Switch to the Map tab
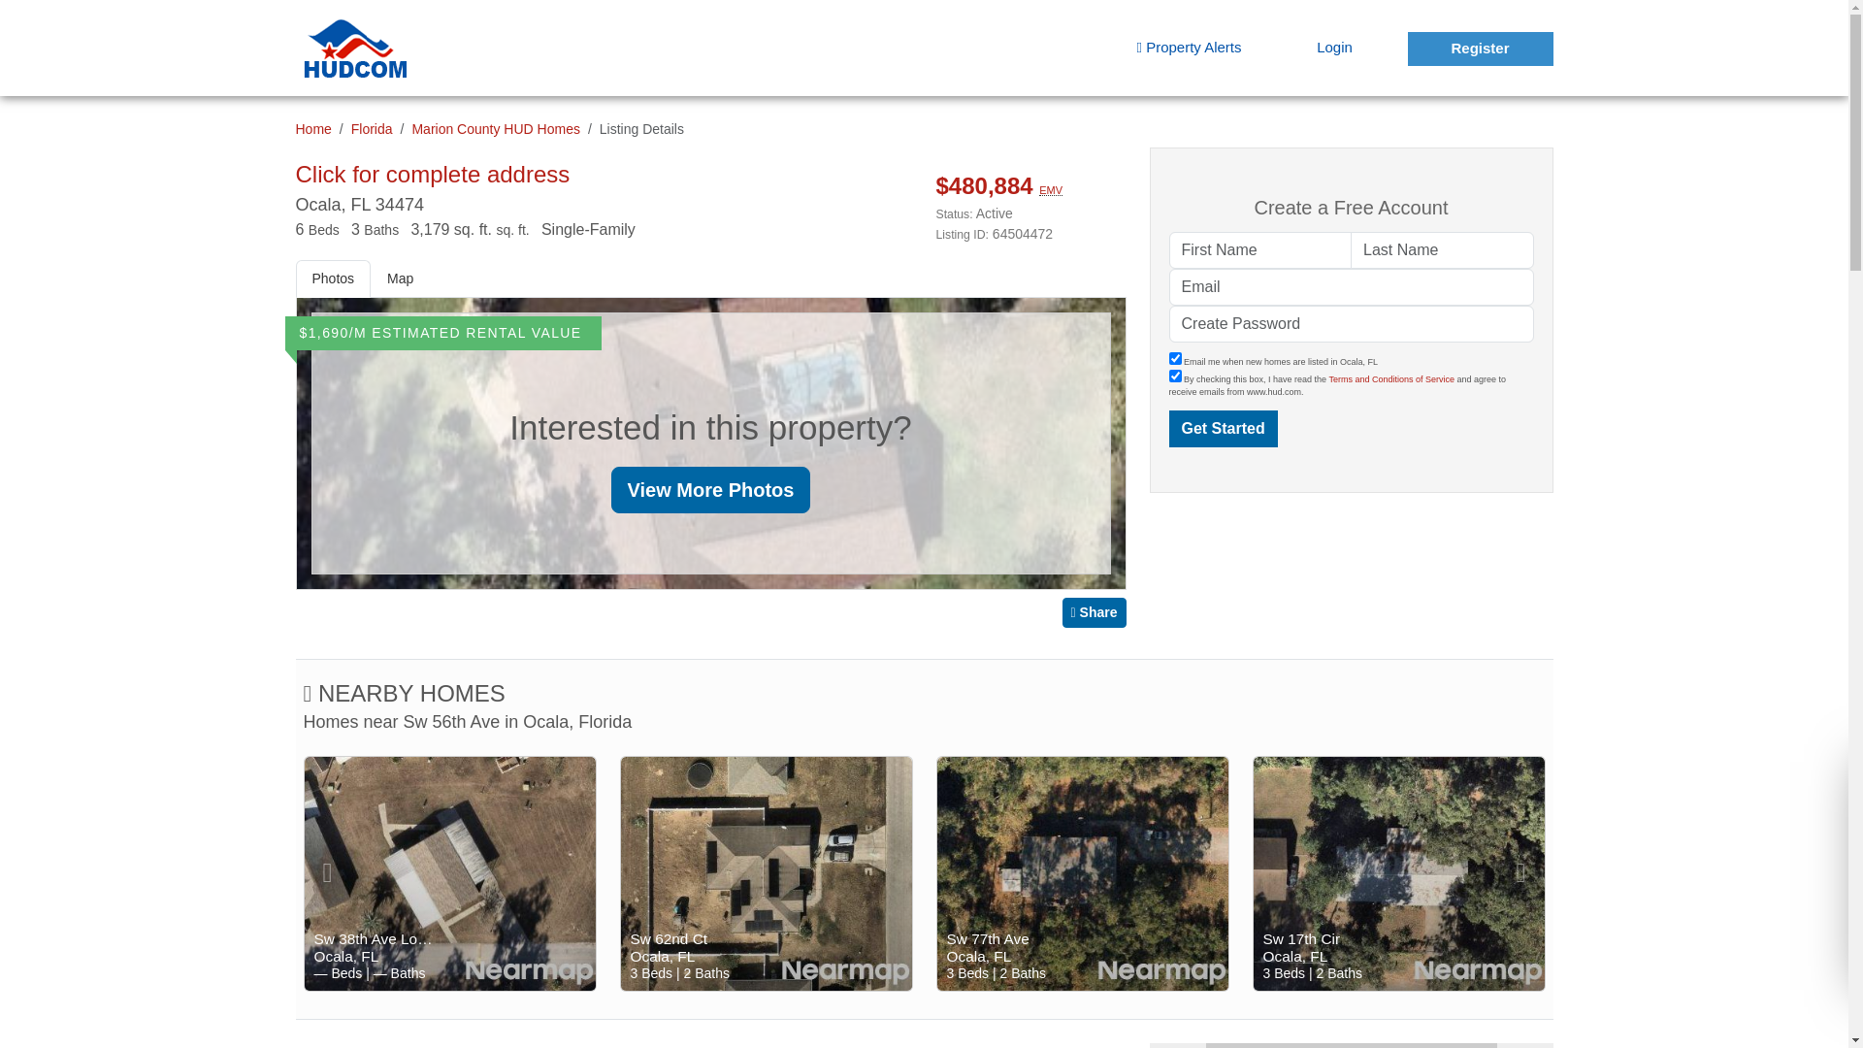The image size is (1863, 1048). (400, 278)
